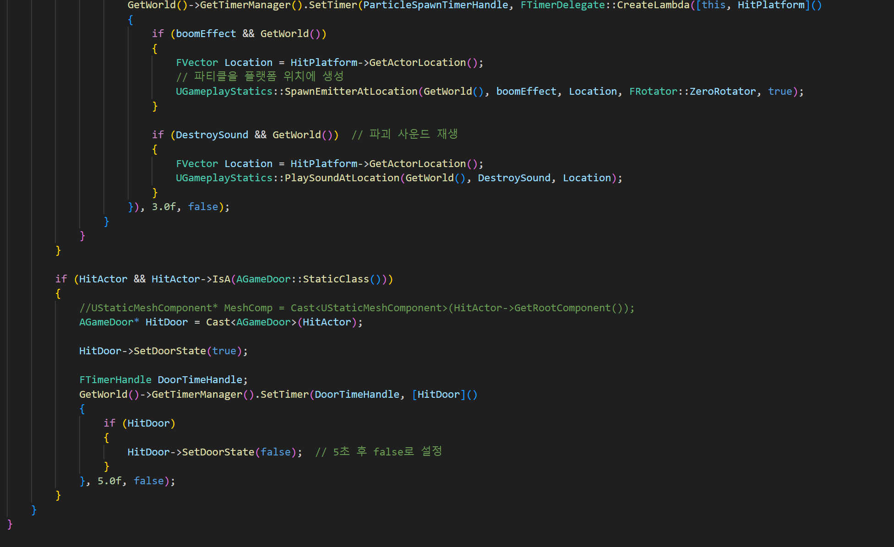Click the 3.0f timer delay value
894x547 pixels.
coord(164,206)
